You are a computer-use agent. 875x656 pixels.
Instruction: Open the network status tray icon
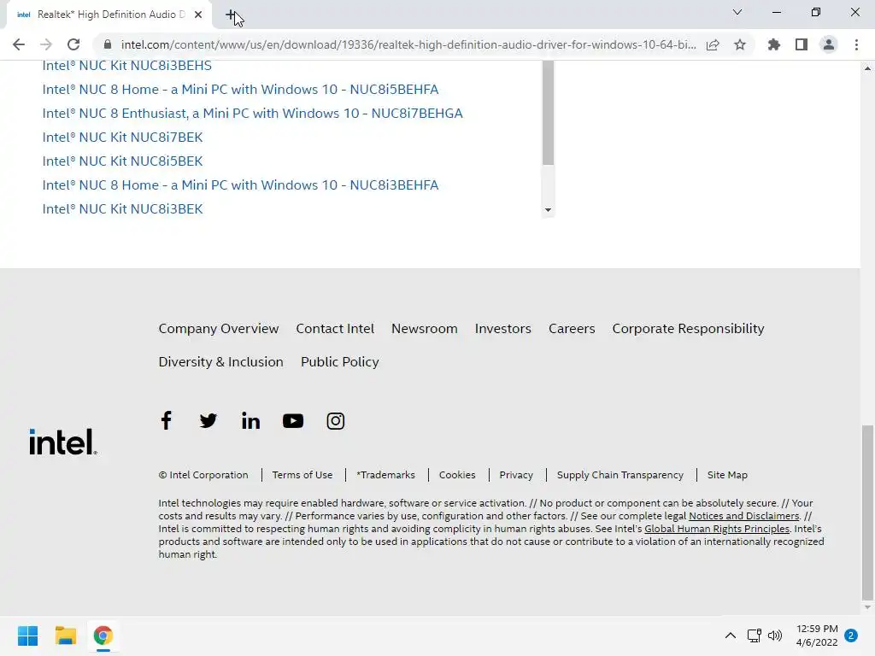click(x=754, y=635)
